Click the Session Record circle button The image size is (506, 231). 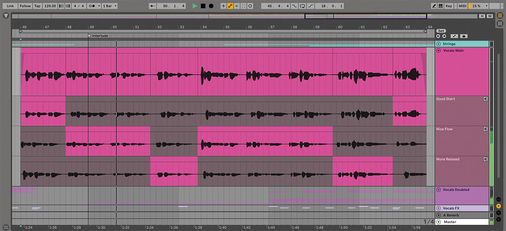point(250,6)
